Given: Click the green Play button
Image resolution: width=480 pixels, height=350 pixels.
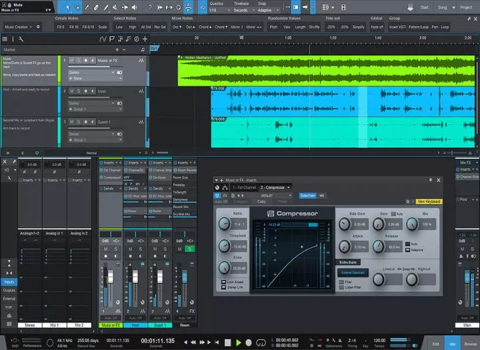Looking at the screenshot, I should (x=239, y=343).
